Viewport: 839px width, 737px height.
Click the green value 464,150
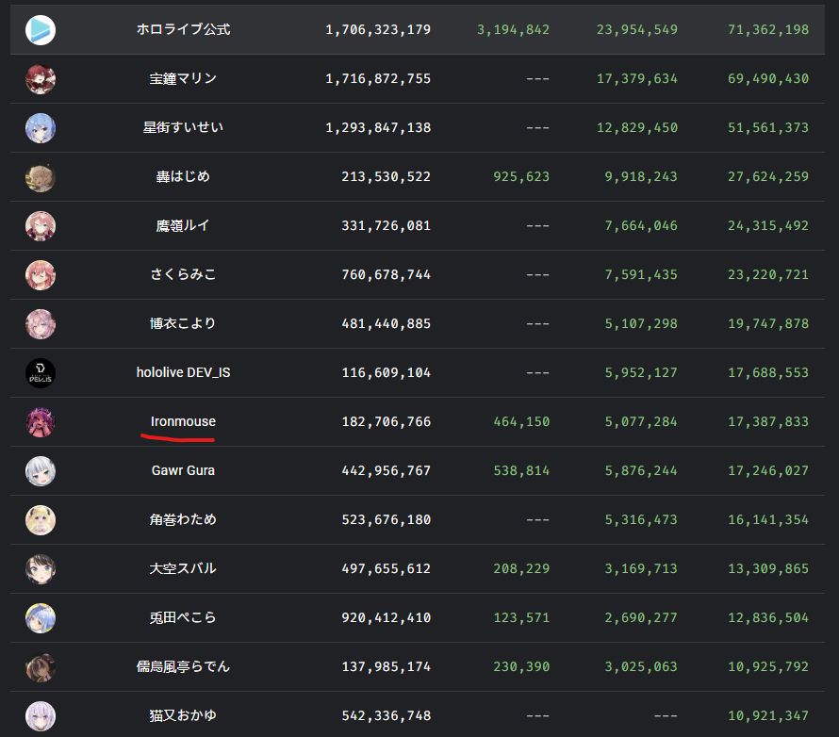(521, 422)
